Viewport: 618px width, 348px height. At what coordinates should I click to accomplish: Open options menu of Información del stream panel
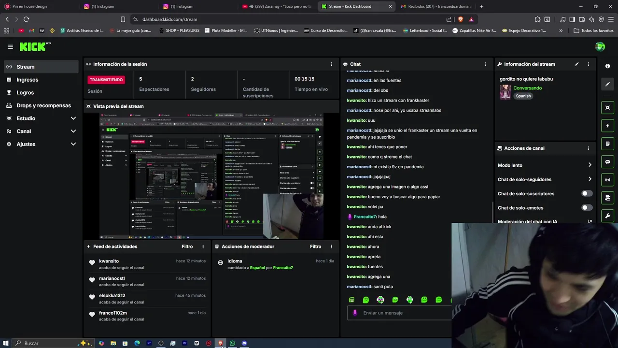588,64
